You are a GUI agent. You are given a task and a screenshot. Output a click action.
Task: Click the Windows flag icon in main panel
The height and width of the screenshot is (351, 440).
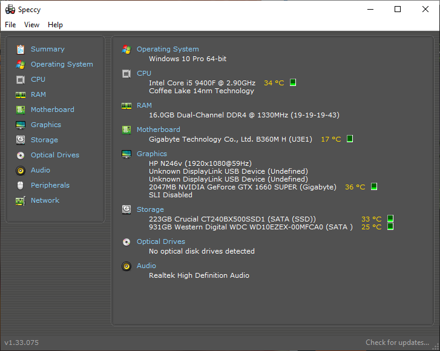[x=126, y=50]
